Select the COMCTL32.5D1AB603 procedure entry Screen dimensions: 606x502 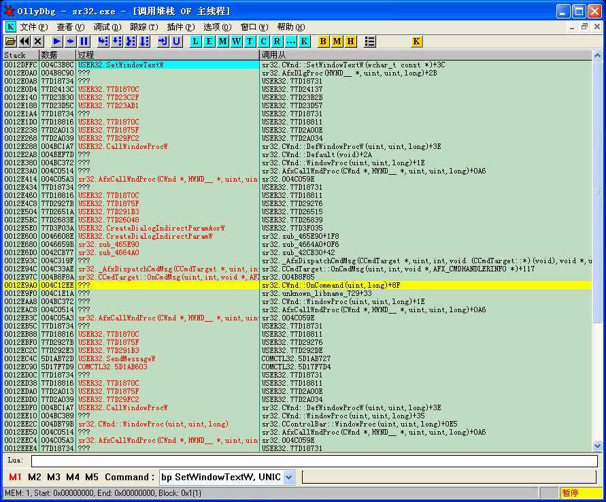pyautogui.click(x=112, y=367)
